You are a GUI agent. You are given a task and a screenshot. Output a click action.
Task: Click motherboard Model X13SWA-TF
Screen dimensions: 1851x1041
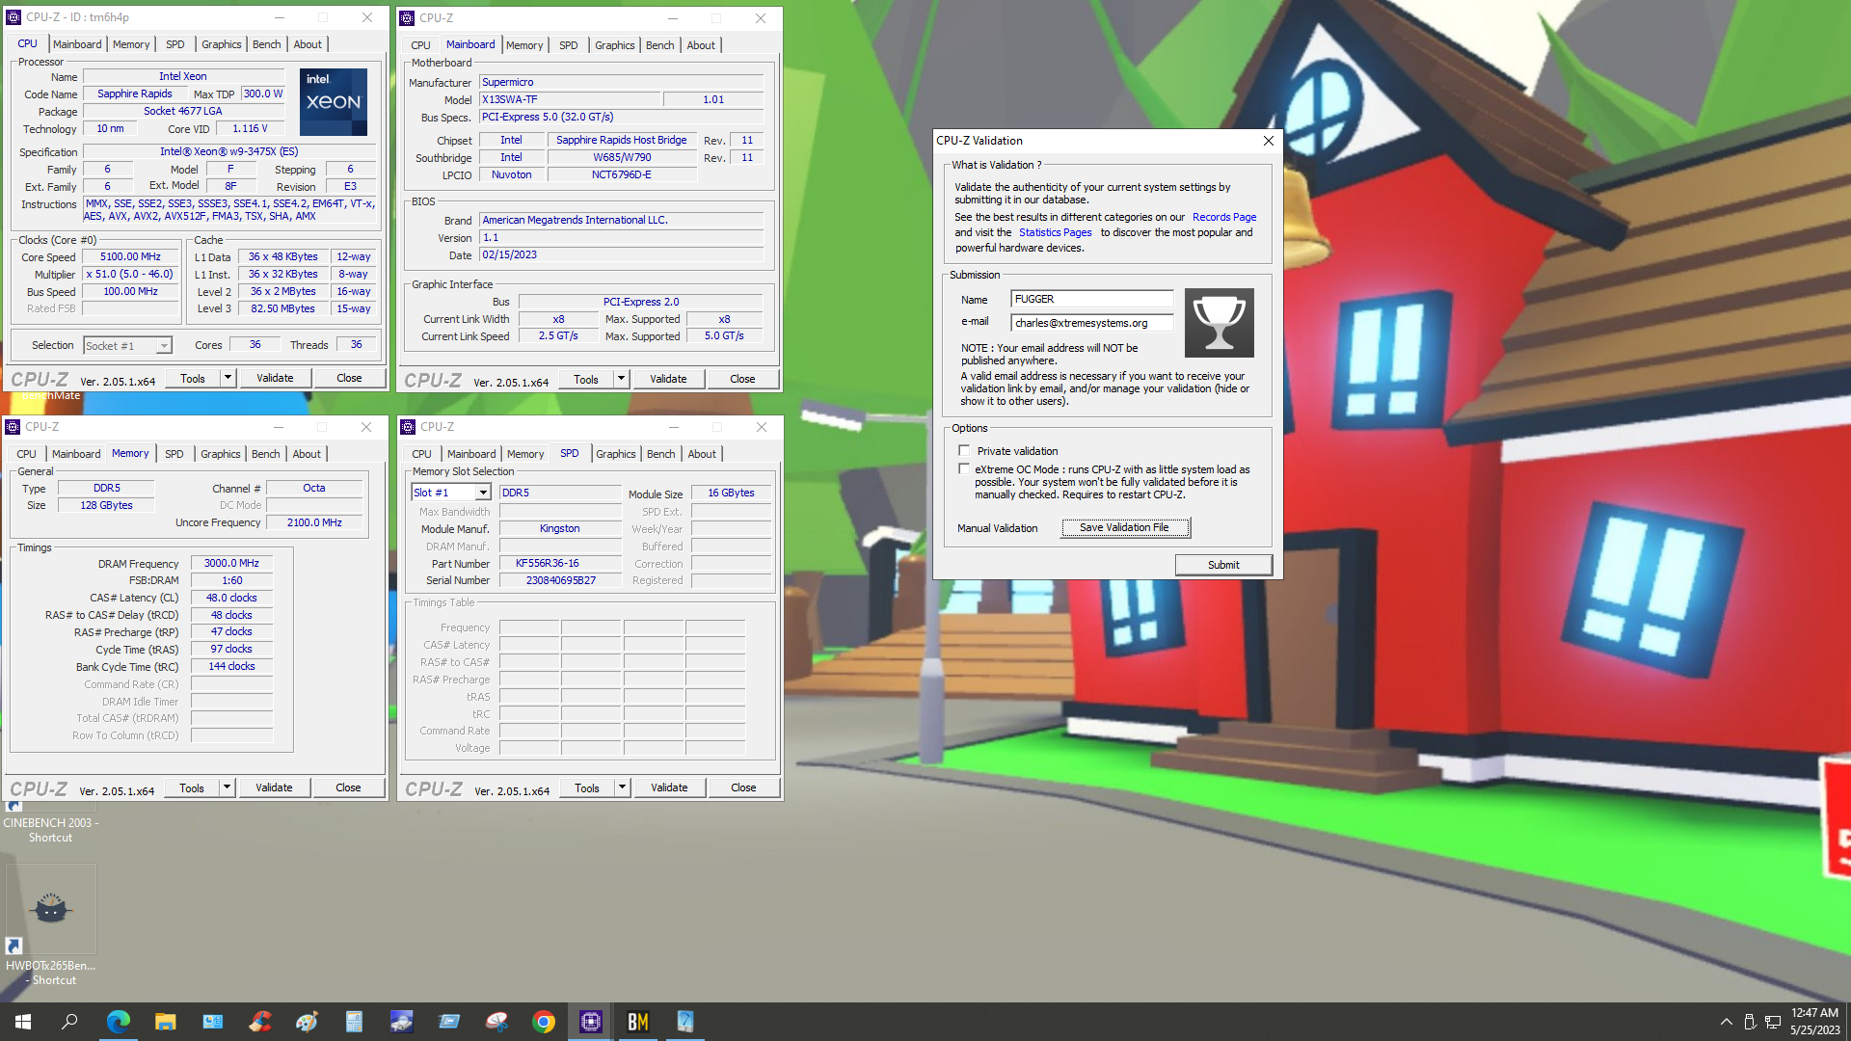coord(571,99)
